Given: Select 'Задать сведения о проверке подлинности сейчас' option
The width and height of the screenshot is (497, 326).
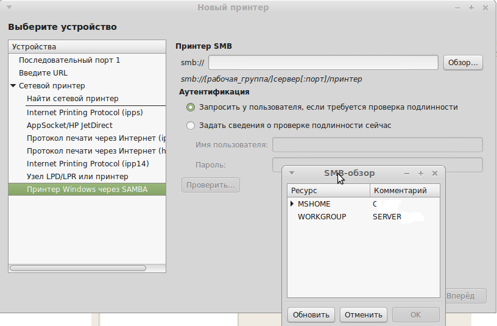Looking at the screenshot, I should 191,126.
